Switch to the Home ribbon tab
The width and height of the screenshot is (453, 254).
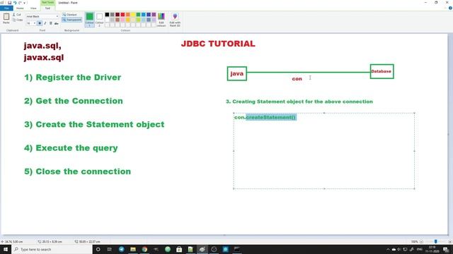click(x=20, y=8)
